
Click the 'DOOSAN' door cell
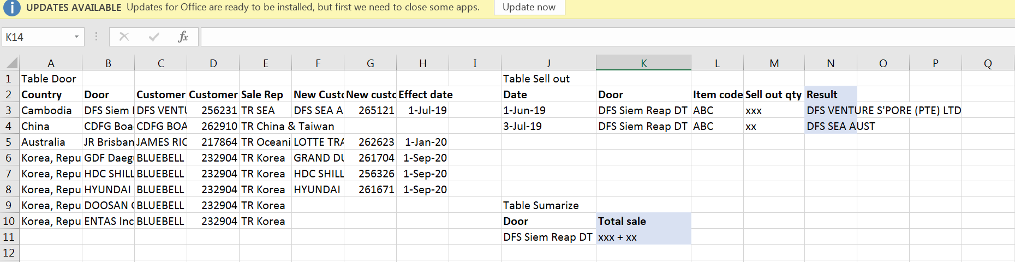(x=108, y=205)
